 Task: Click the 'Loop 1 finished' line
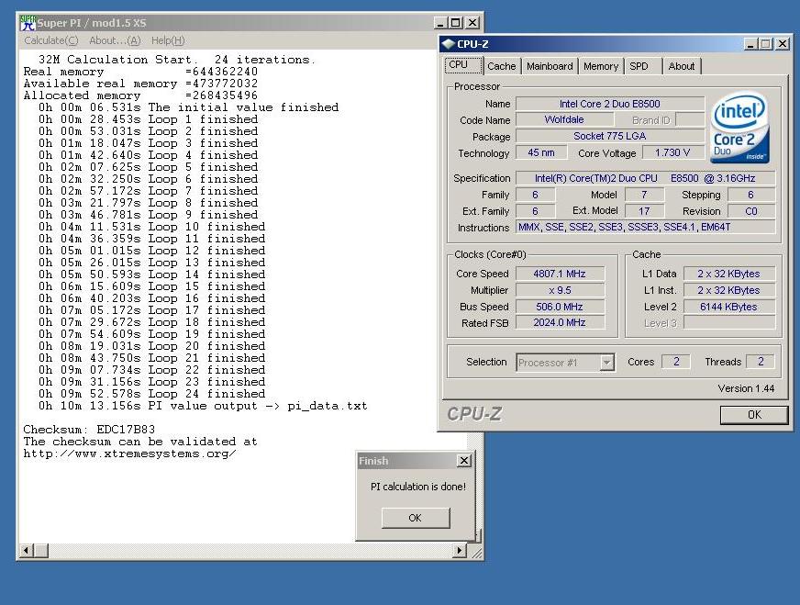tap(149, 119)
